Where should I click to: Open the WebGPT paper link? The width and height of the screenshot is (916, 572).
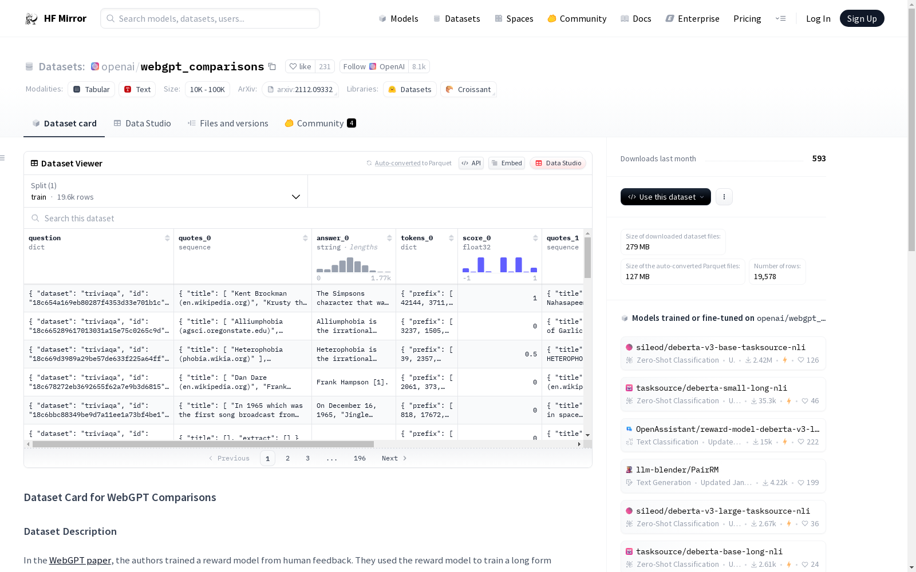coord(80,561)
